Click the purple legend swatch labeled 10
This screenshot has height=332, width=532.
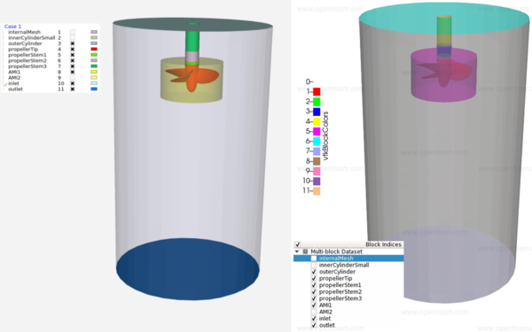click(x=317, y=181)
